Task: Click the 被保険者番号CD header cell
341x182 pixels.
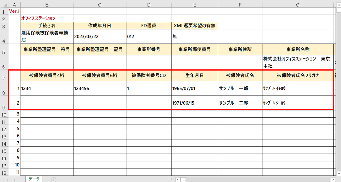Action: coord(149,75)
